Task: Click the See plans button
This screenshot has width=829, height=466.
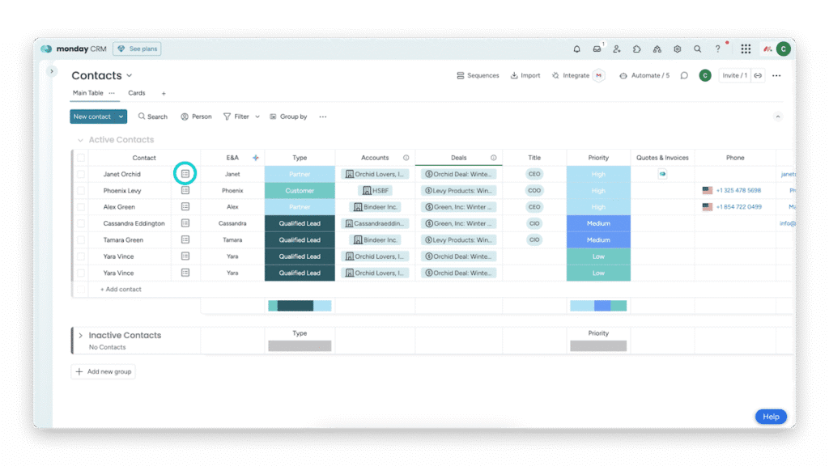Action: point(137,49)
